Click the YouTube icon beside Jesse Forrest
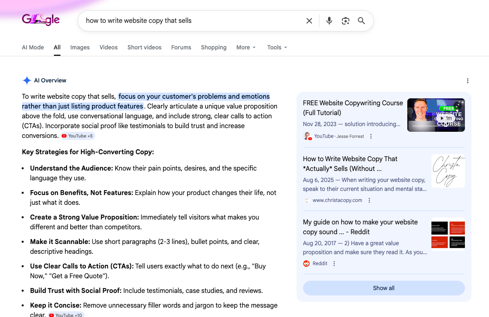The height and width of the screenshot is (317, 489). [308, 136]
